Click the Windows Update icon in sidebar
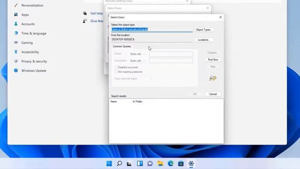Image resolution: width=300 pixels, height=169 pixels. coord(16,70)
